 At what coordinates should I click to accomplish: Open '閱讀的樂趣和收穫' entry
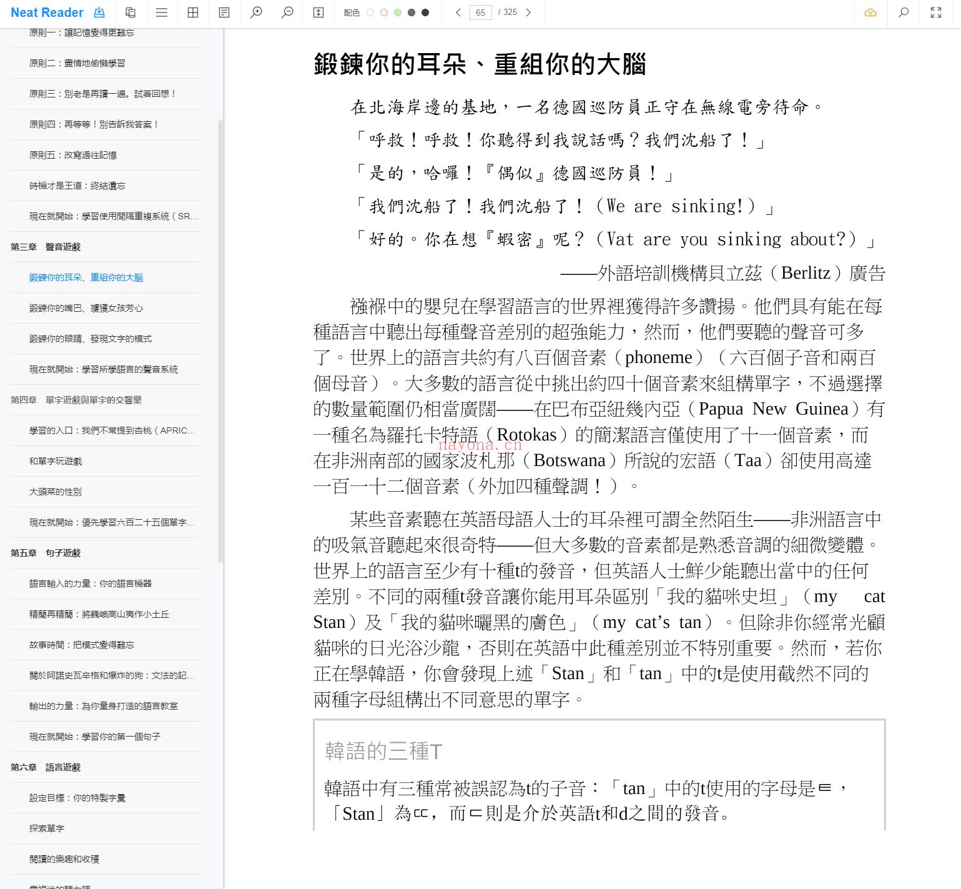tap(64, 859)
